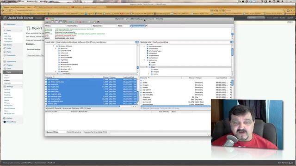This screenshot has width=296, height=166.
Task: Click the Download Export File button
Action: [x=36, y=55]
